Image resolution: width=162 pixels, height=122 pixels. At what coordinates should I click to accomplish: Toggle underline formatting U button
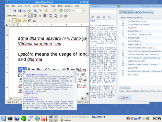pos(19,20)
